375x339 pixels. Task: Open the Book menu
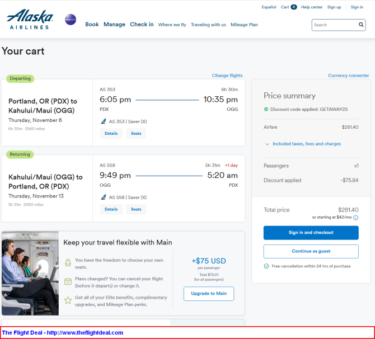pyautogui.click(x=92, y=25)
